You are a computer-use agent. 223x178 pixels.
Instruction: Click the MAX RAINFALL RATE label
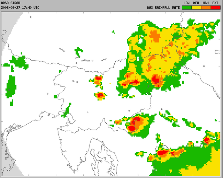tap(163, 8)
